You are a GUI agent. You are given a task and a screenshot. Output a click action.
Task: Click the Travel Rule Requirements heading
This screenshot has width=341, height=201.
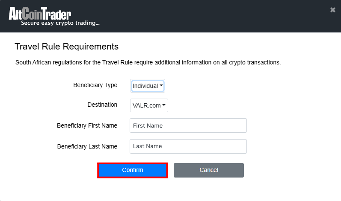[x=67, y=47]
